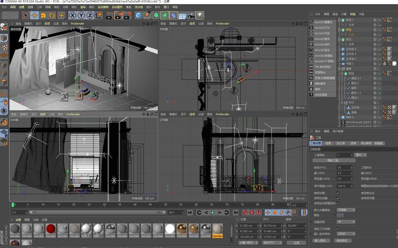Toggle Y axis lock
The width and height of the screenshot is (398, 248).
click(x=81, y=15)
